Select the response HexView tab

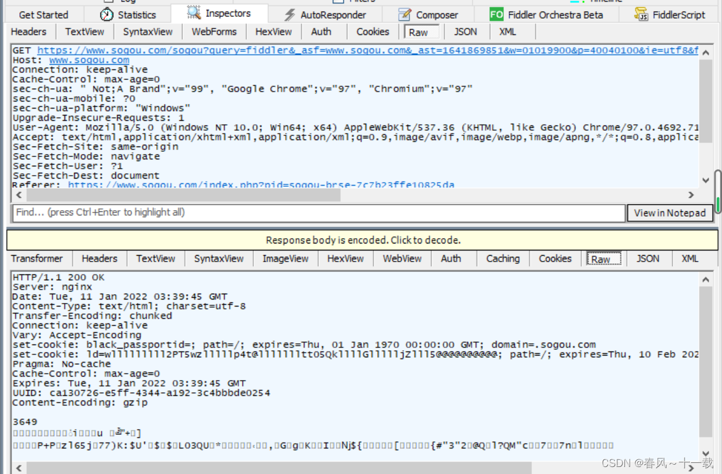click(x=346, y=259)
